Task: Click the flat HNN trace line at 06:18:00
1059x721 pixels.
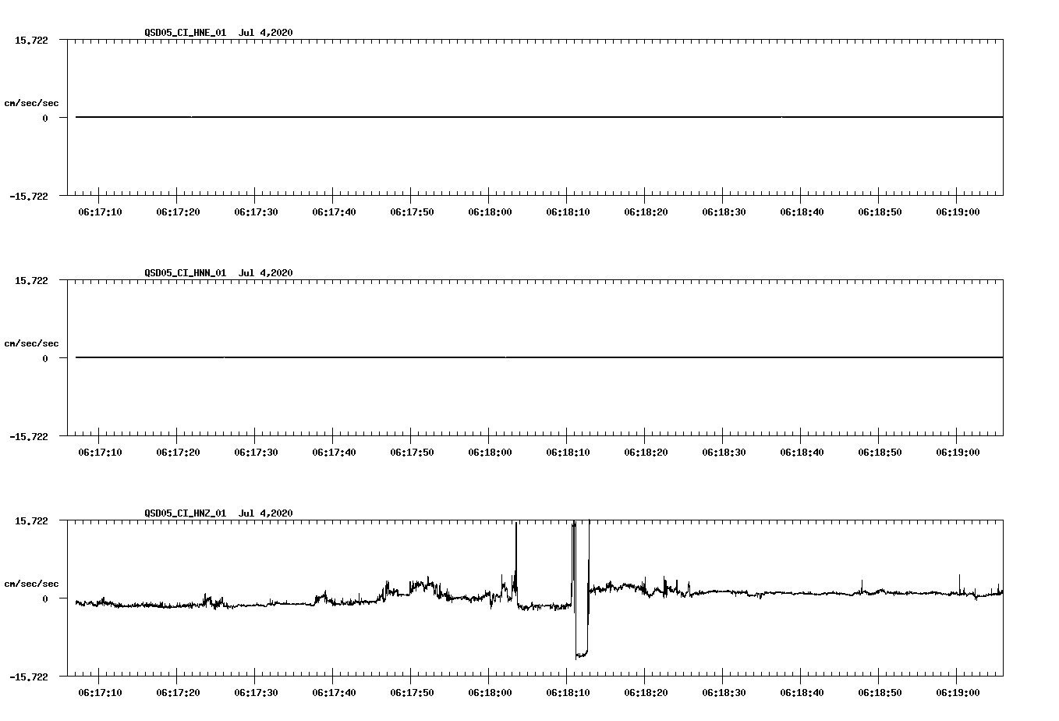Action: pos(489,357)
